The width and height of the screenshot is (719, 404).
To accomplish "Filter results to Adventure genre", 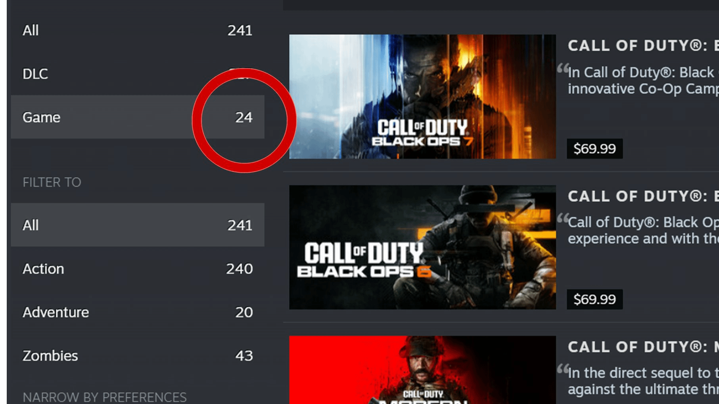I will pos(138,312).
